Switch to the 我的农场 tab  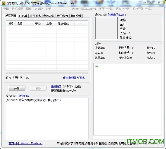click(x=49, y=16)
